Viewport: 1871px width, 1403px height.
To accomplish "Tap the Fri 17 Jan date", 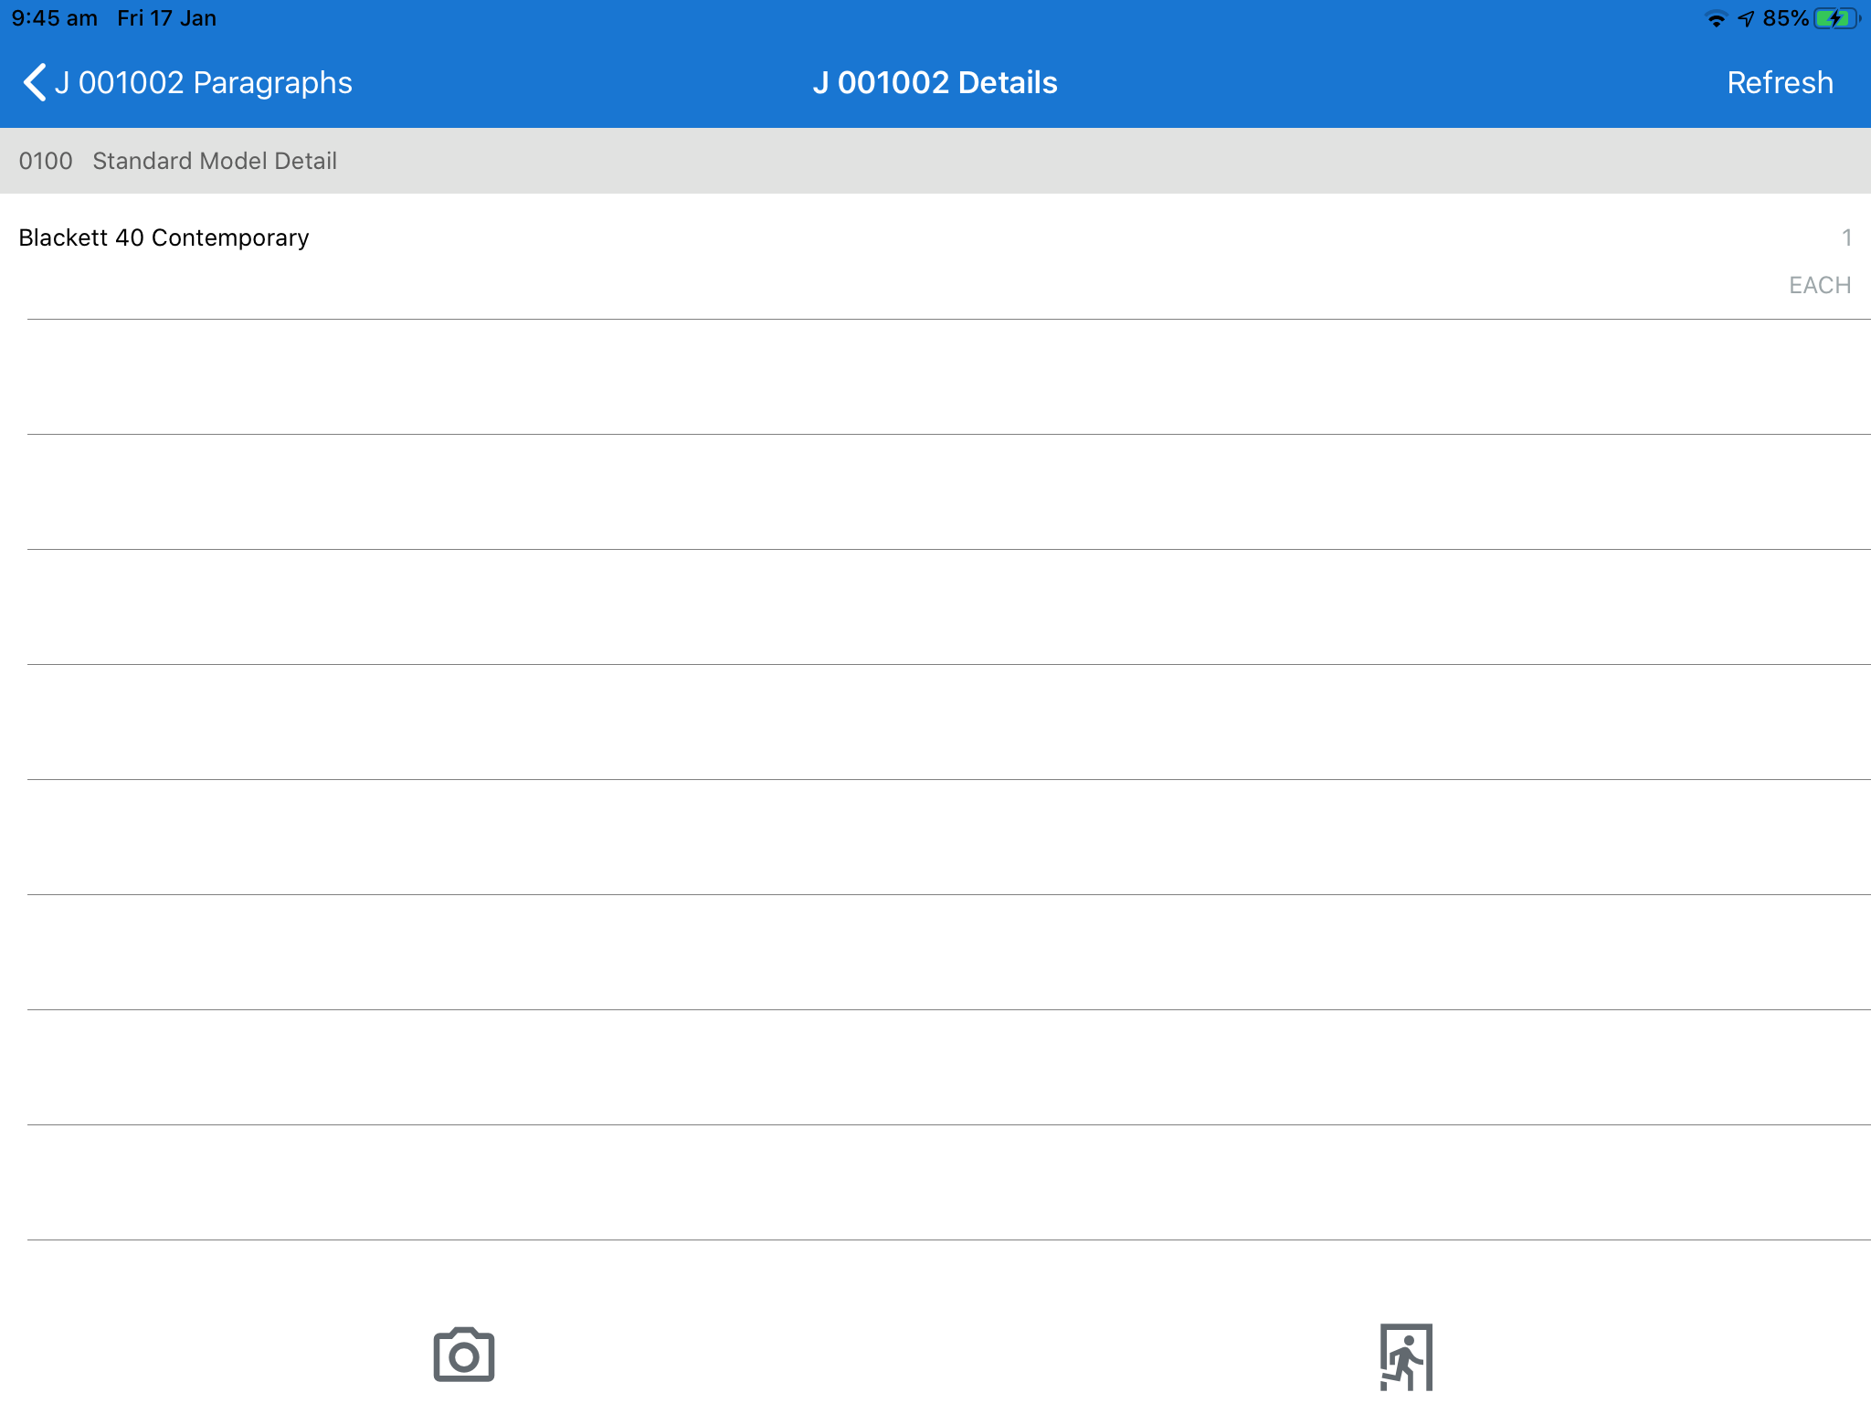I will coord(166,18).
